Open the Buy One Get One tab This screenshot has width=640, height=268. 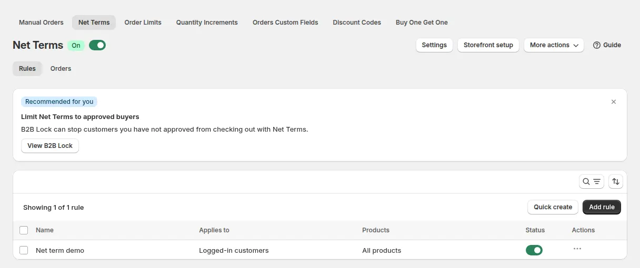click(x=422, y=23)
